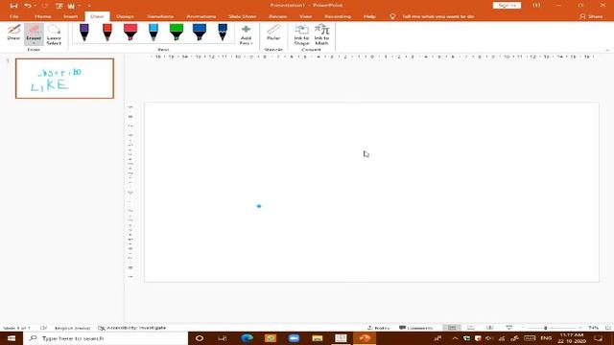Open the notification center
Image resolution: width=614 pixels, height=345 pixels.
(599, 338)
